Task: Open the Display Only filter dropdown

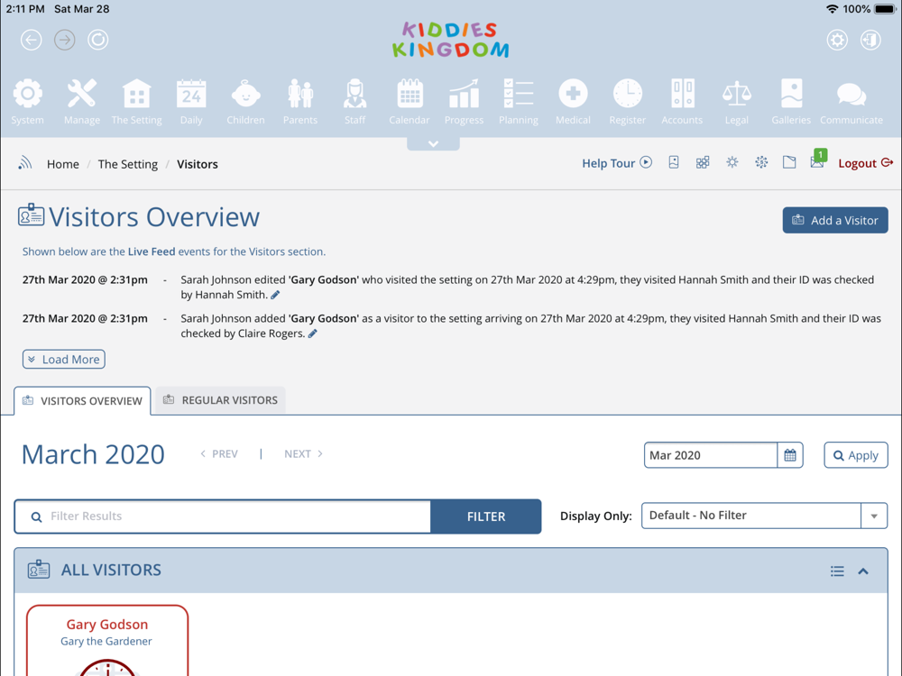Action: (764, 516)
